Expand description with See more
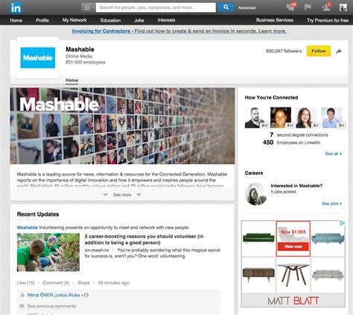Viewport: 353px width, 315px height. click(122, 195)
